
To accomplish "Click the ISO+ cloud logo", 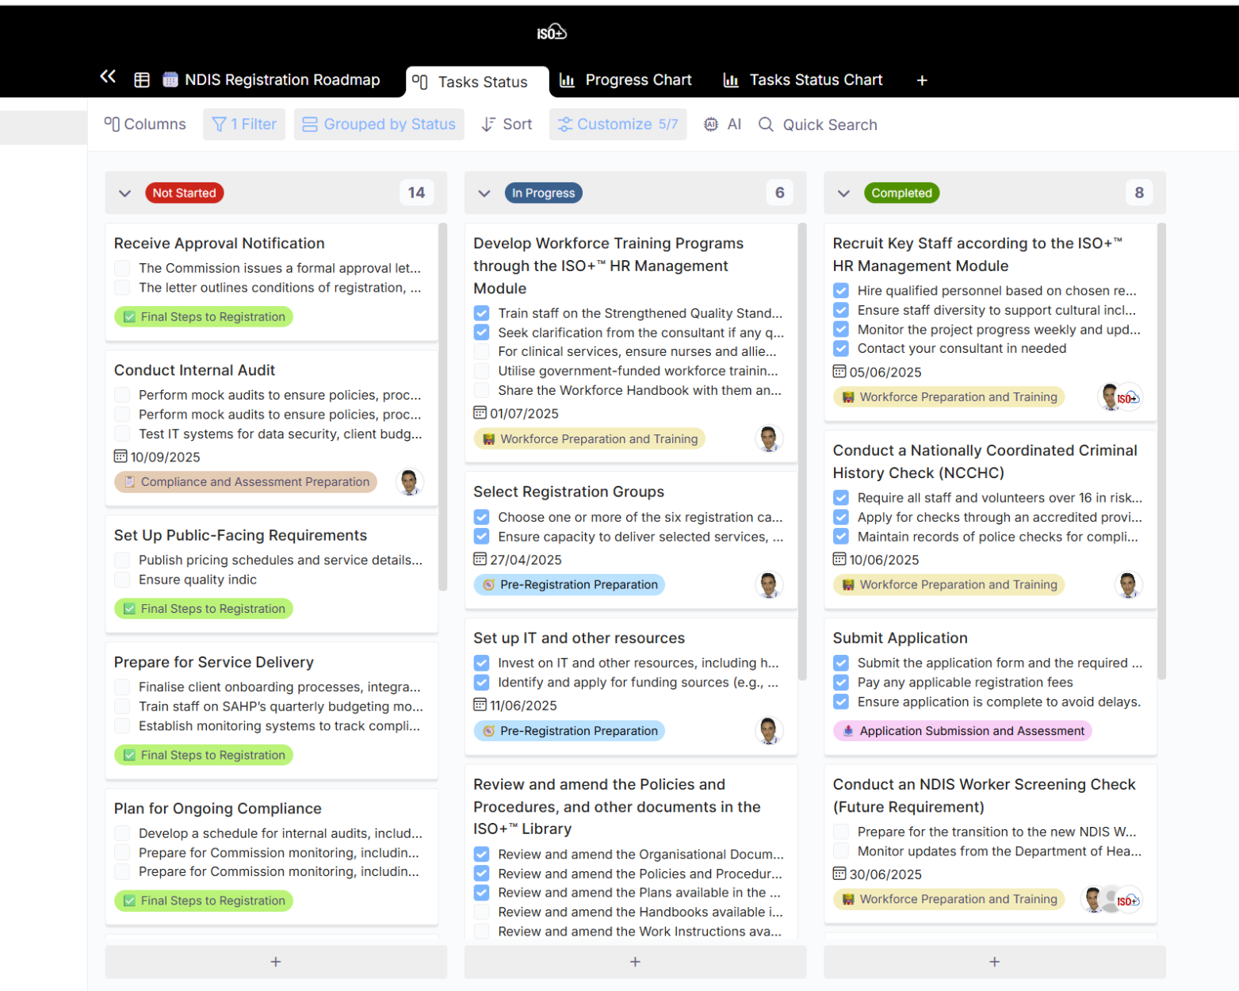I will (x=552, y=33).
